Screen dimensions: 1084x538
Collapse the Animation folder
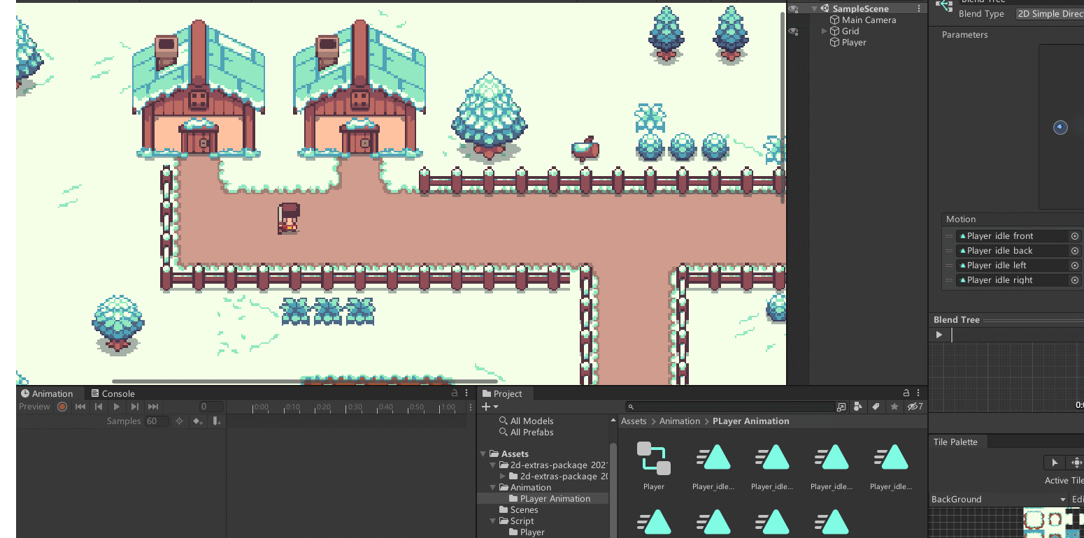[x=493, y=488]
